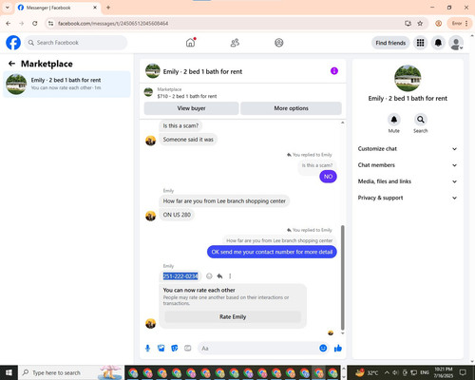Choose a sticker icon in composer
Image resolution: width=475 pixels, height=380 pixels.
coord(175,349)
